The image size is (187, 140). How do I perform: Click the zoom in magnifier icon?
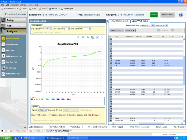[x=78, y=37]
